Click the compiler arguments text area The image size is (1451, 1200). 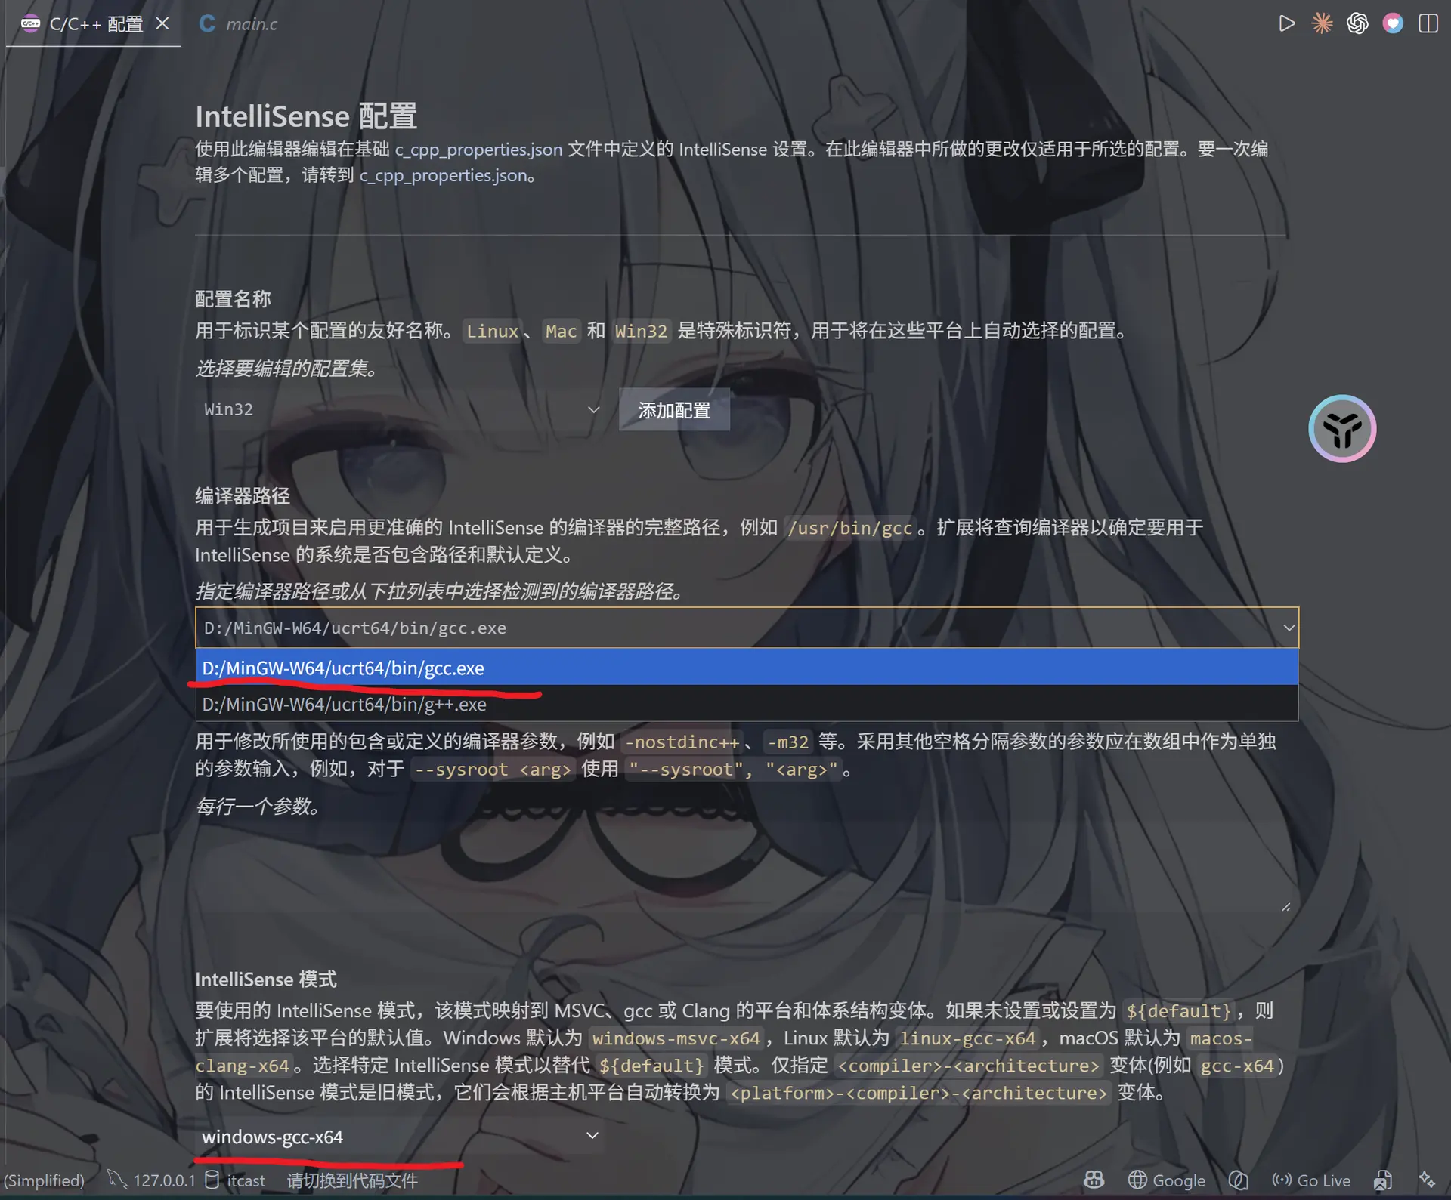click(744, 868)
